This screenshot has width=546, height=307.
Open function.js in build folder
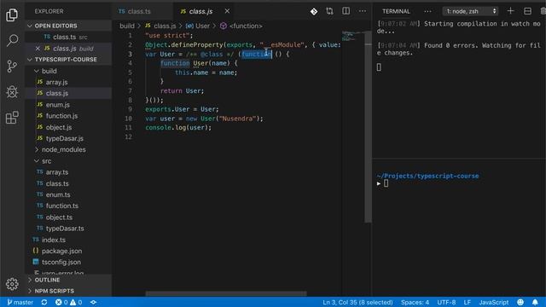68,116
